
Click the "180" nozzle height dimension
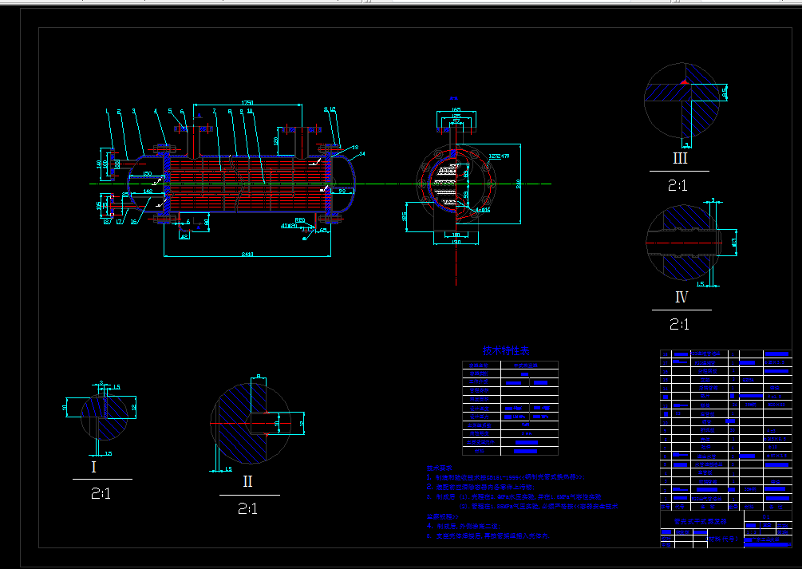(x=276, y=140)
